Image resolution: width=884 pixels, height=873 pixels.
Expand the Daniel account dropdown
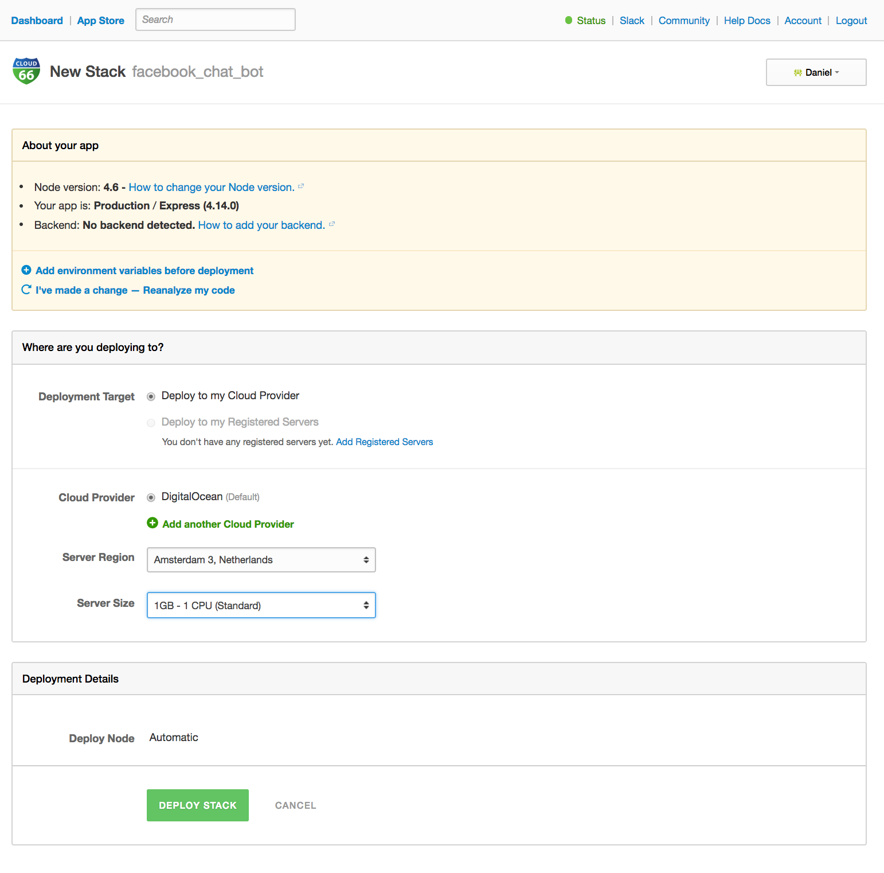tap(816, 72)
